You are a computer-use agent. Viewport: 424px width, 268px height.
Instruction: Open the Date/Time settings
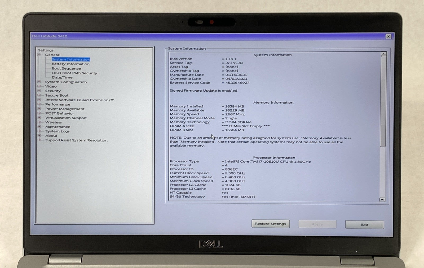(x=62, y=77)
